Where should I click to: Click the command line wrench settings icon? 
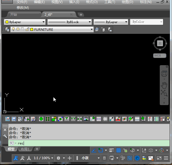[5, 136]
